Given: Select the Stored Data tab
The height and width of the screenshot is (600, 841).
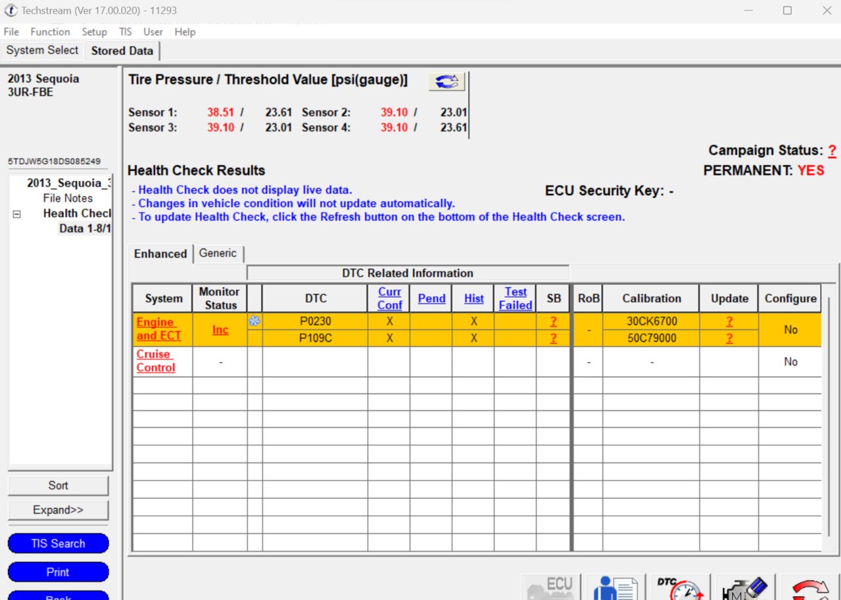Looking at the screenshot, I should tap(122, 51).
